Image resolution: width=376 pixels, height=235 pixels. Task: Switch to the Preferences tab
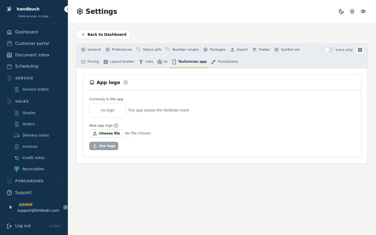[x=119, y=50]
